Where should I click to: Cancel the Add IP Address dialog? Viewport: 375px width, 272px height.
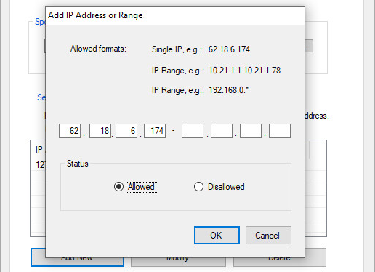[268, 236]
